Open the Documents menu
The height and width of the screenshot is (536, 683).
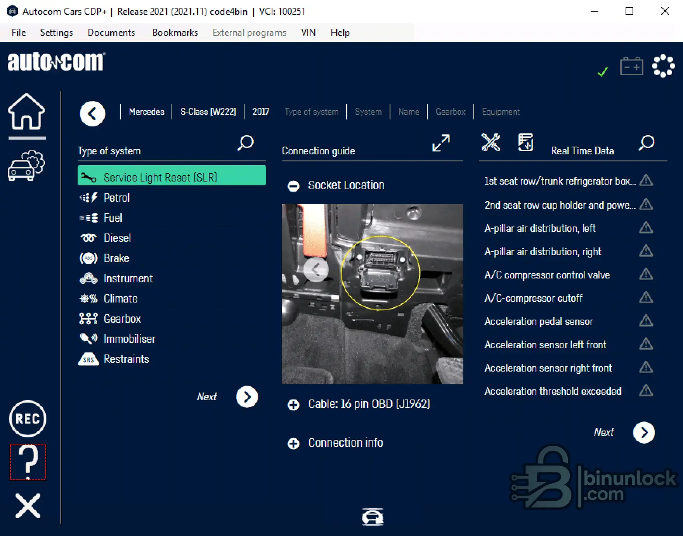pyautogui.click(x=111, y=33)
